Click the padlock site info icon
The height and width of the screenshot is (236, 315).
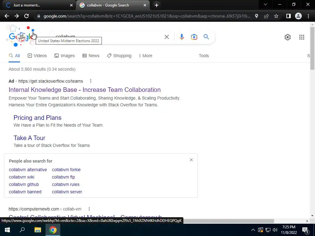(x=38, y=16)
